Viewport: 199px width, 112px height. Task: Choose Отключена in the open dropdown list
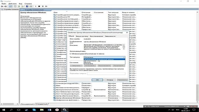tap(104, 63)
